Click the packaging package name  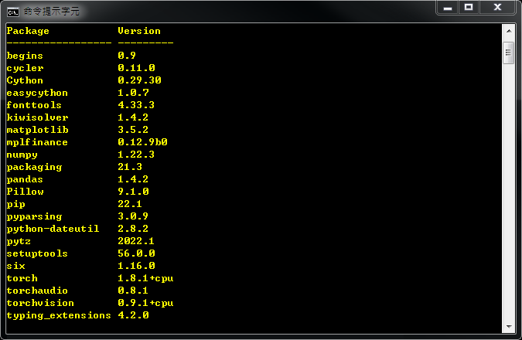(34, 167)
